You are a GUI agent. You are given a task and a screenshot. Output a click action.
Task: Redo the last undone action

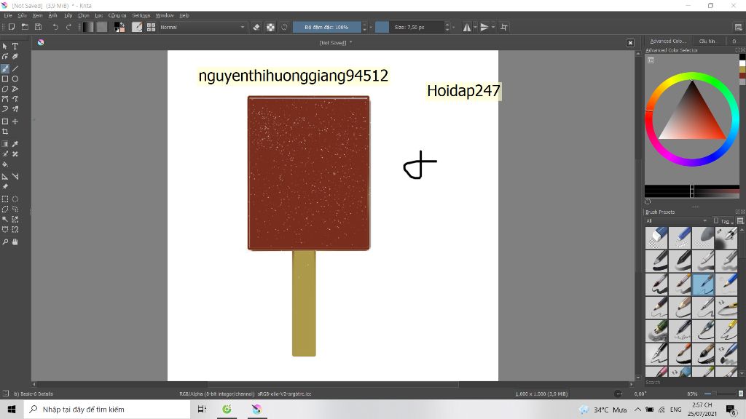pyautogui.click(x=68, y=27)
